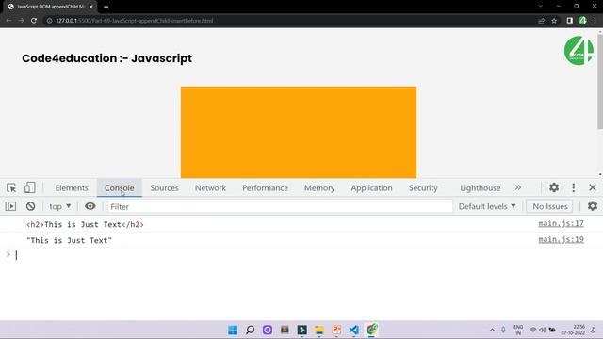Close the DevTools panel
The height and width of the screenshot is (339, 603).
(593, 187)
